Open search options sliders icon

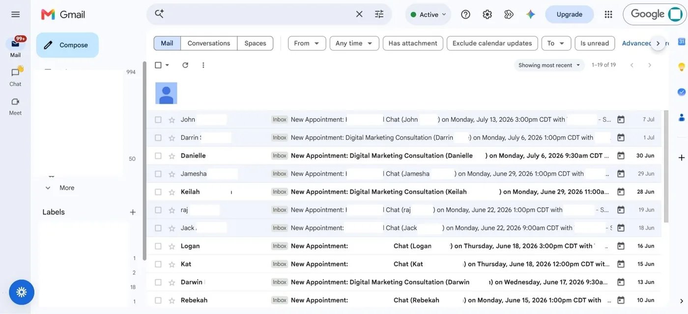point(379,14)
